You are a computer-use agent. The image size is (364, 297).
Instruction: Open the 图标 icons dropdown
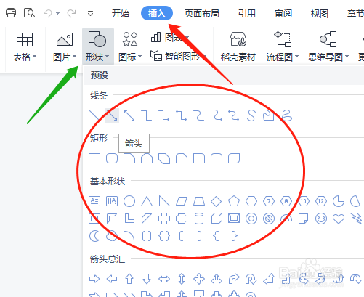(130, 46)
